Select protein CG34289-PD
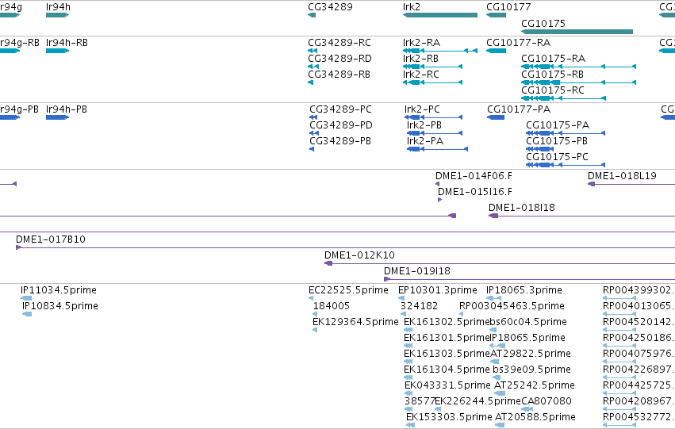 tap(341, 125)
